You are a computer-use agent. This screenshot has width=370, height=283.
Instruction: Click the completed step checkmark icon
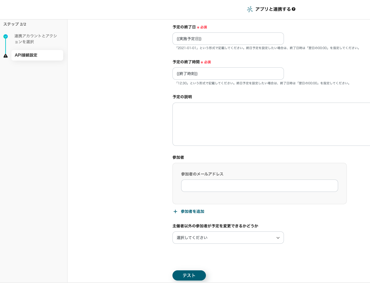pyautogui.click(x=6, y=36)
